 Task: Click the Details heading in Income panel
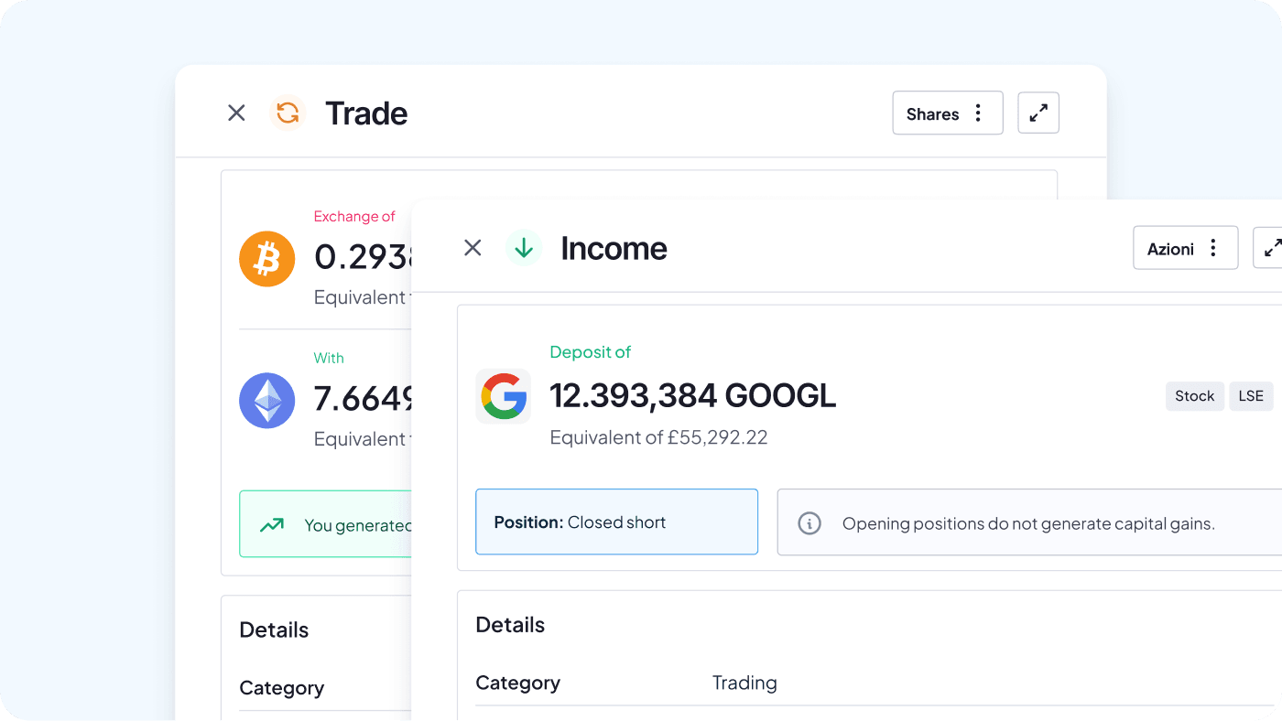pyautogui.click(x=510, y=625)
